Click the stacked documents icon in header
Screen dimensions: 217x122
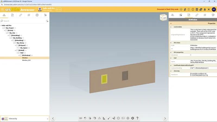[x=185, y=10]
